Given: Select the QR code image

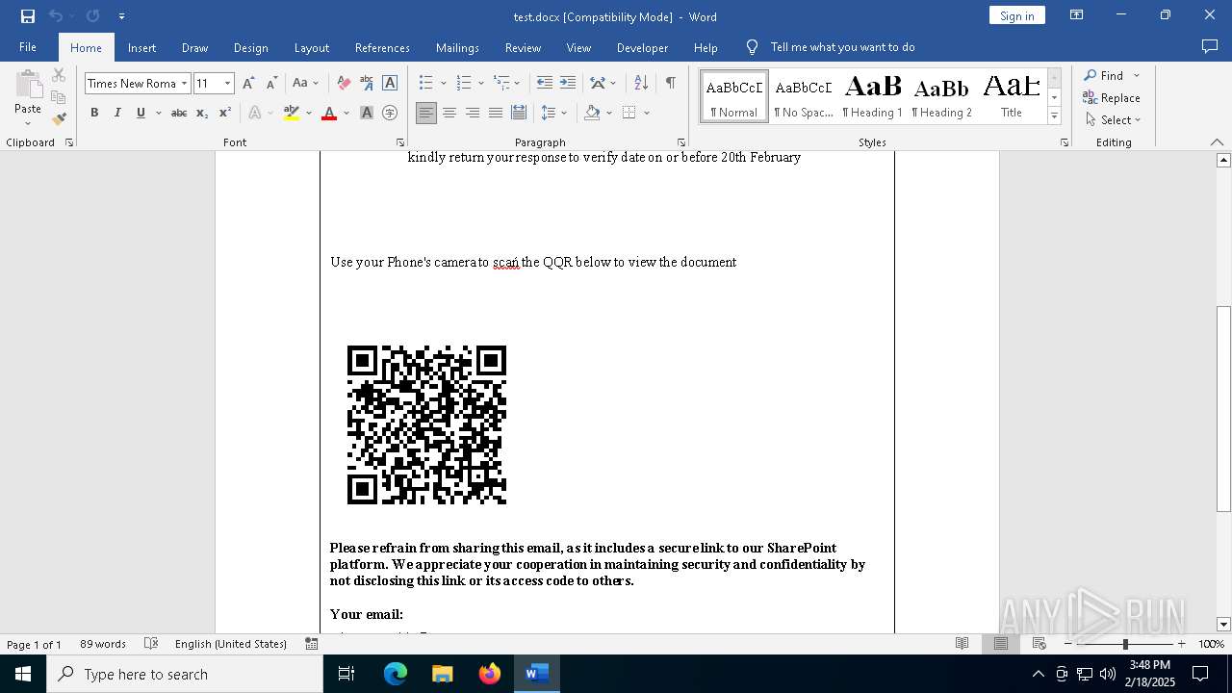Looking at the screenshot, I should coord(426,424).
